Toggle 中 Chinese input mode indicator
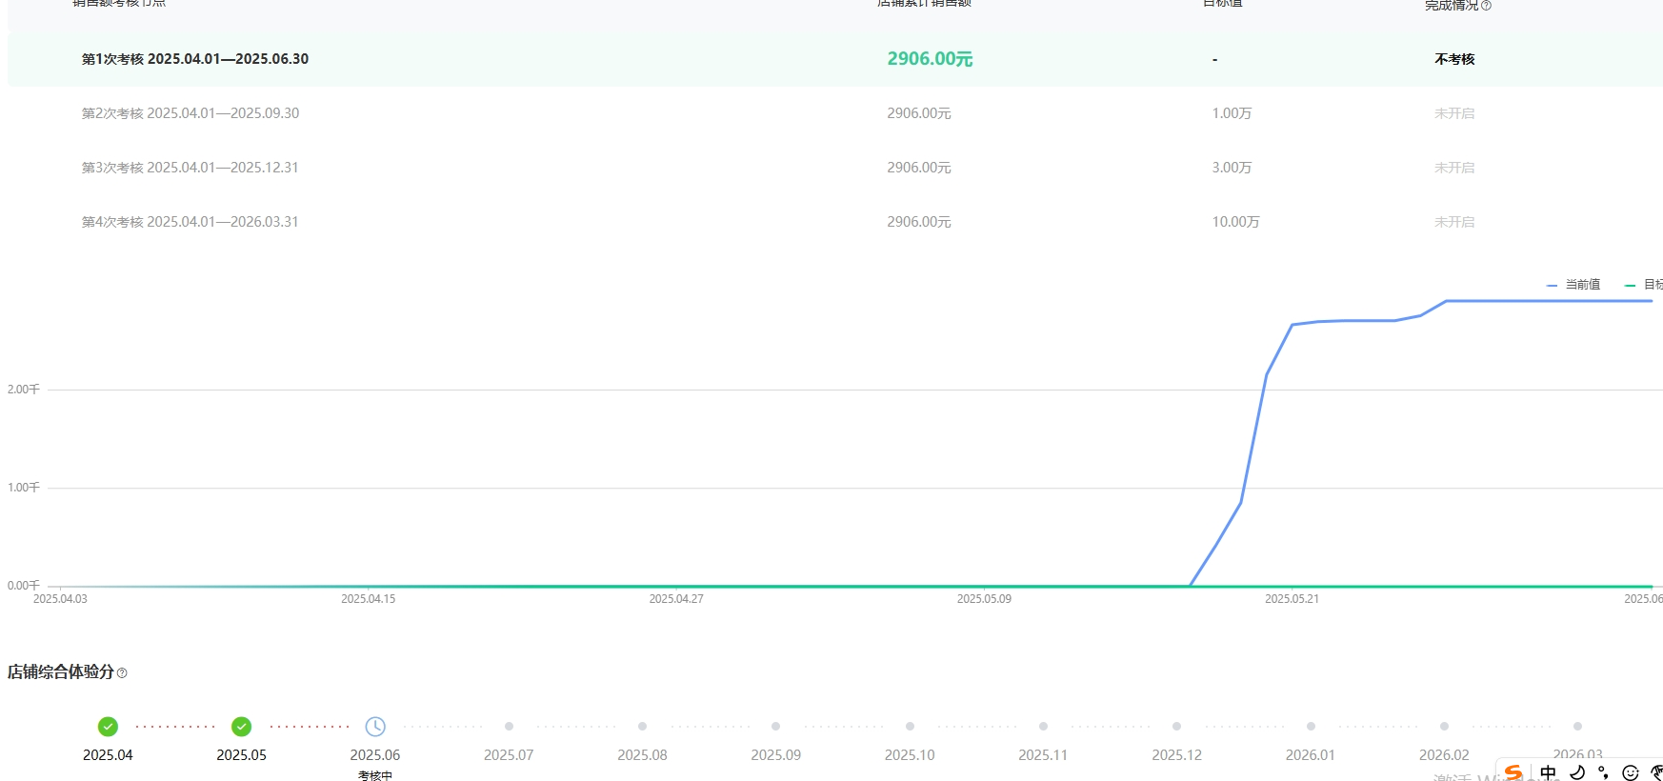 [1548, 772]
